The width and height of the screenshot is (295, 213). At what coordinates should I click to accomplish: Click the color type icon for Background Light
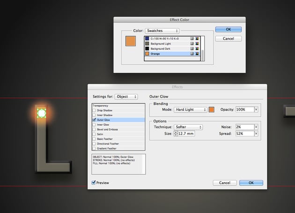[x=192, y=43]
